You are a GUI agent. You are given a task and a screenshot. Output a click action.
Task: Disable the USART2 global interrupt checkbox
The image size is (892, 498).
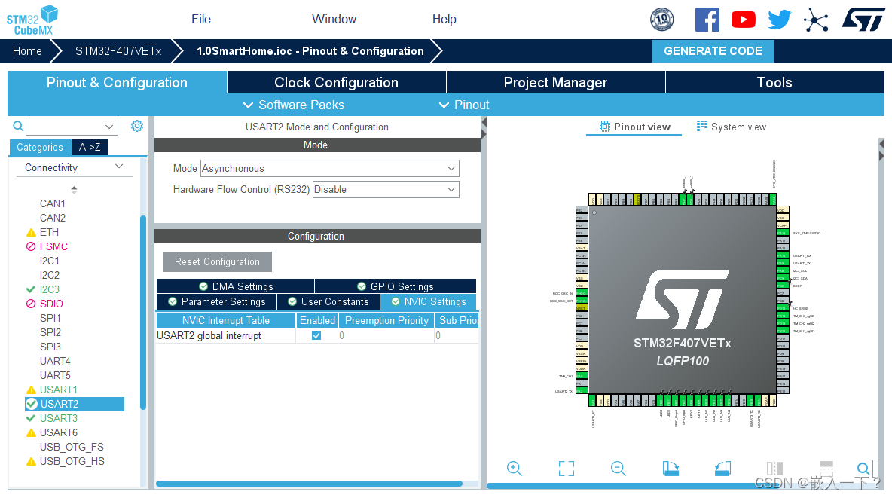316,336
